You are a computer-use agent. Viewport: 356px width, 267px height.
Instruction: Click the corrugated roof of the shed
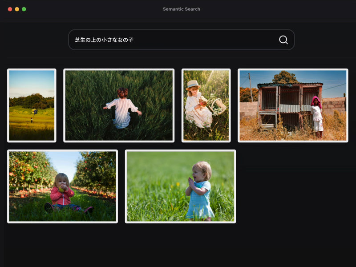tap(289, 84)
